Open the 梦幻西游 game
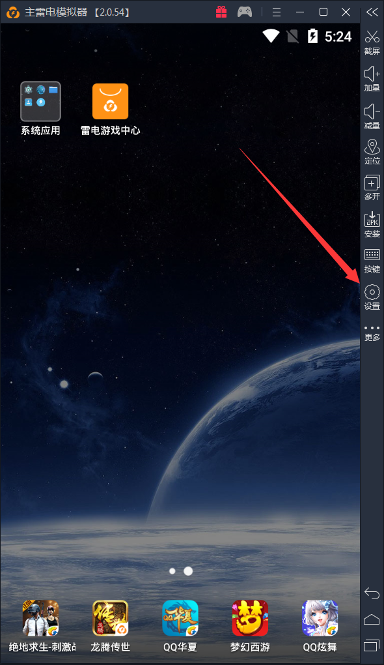The width and height of the screenshot is (384, 665). click(250, 618)
